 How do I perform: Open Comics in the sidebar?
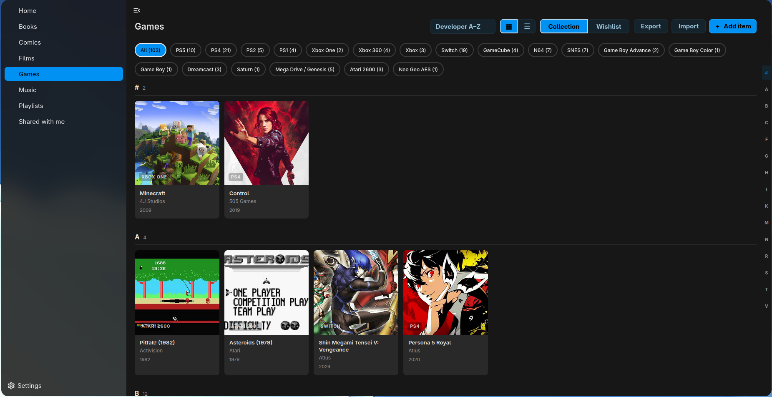coord(64,43)
